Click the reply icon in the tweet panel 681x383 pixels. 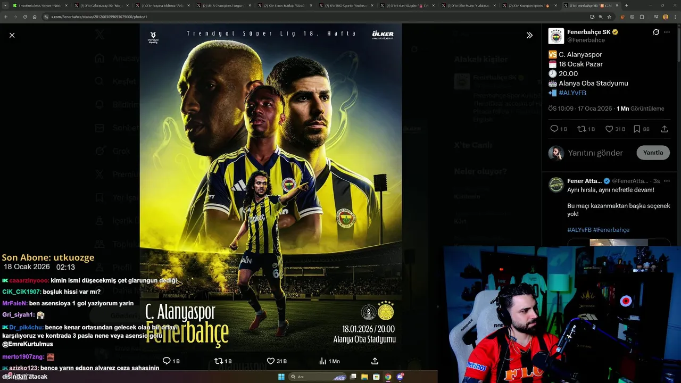point(554,129)
